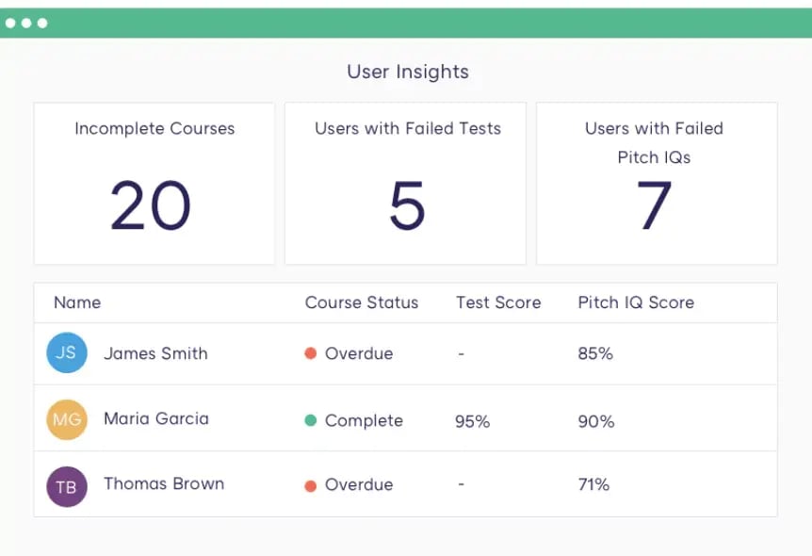Sort by the Test Score column header
Viewport: 812px width, 556px height.
(498, 303)
